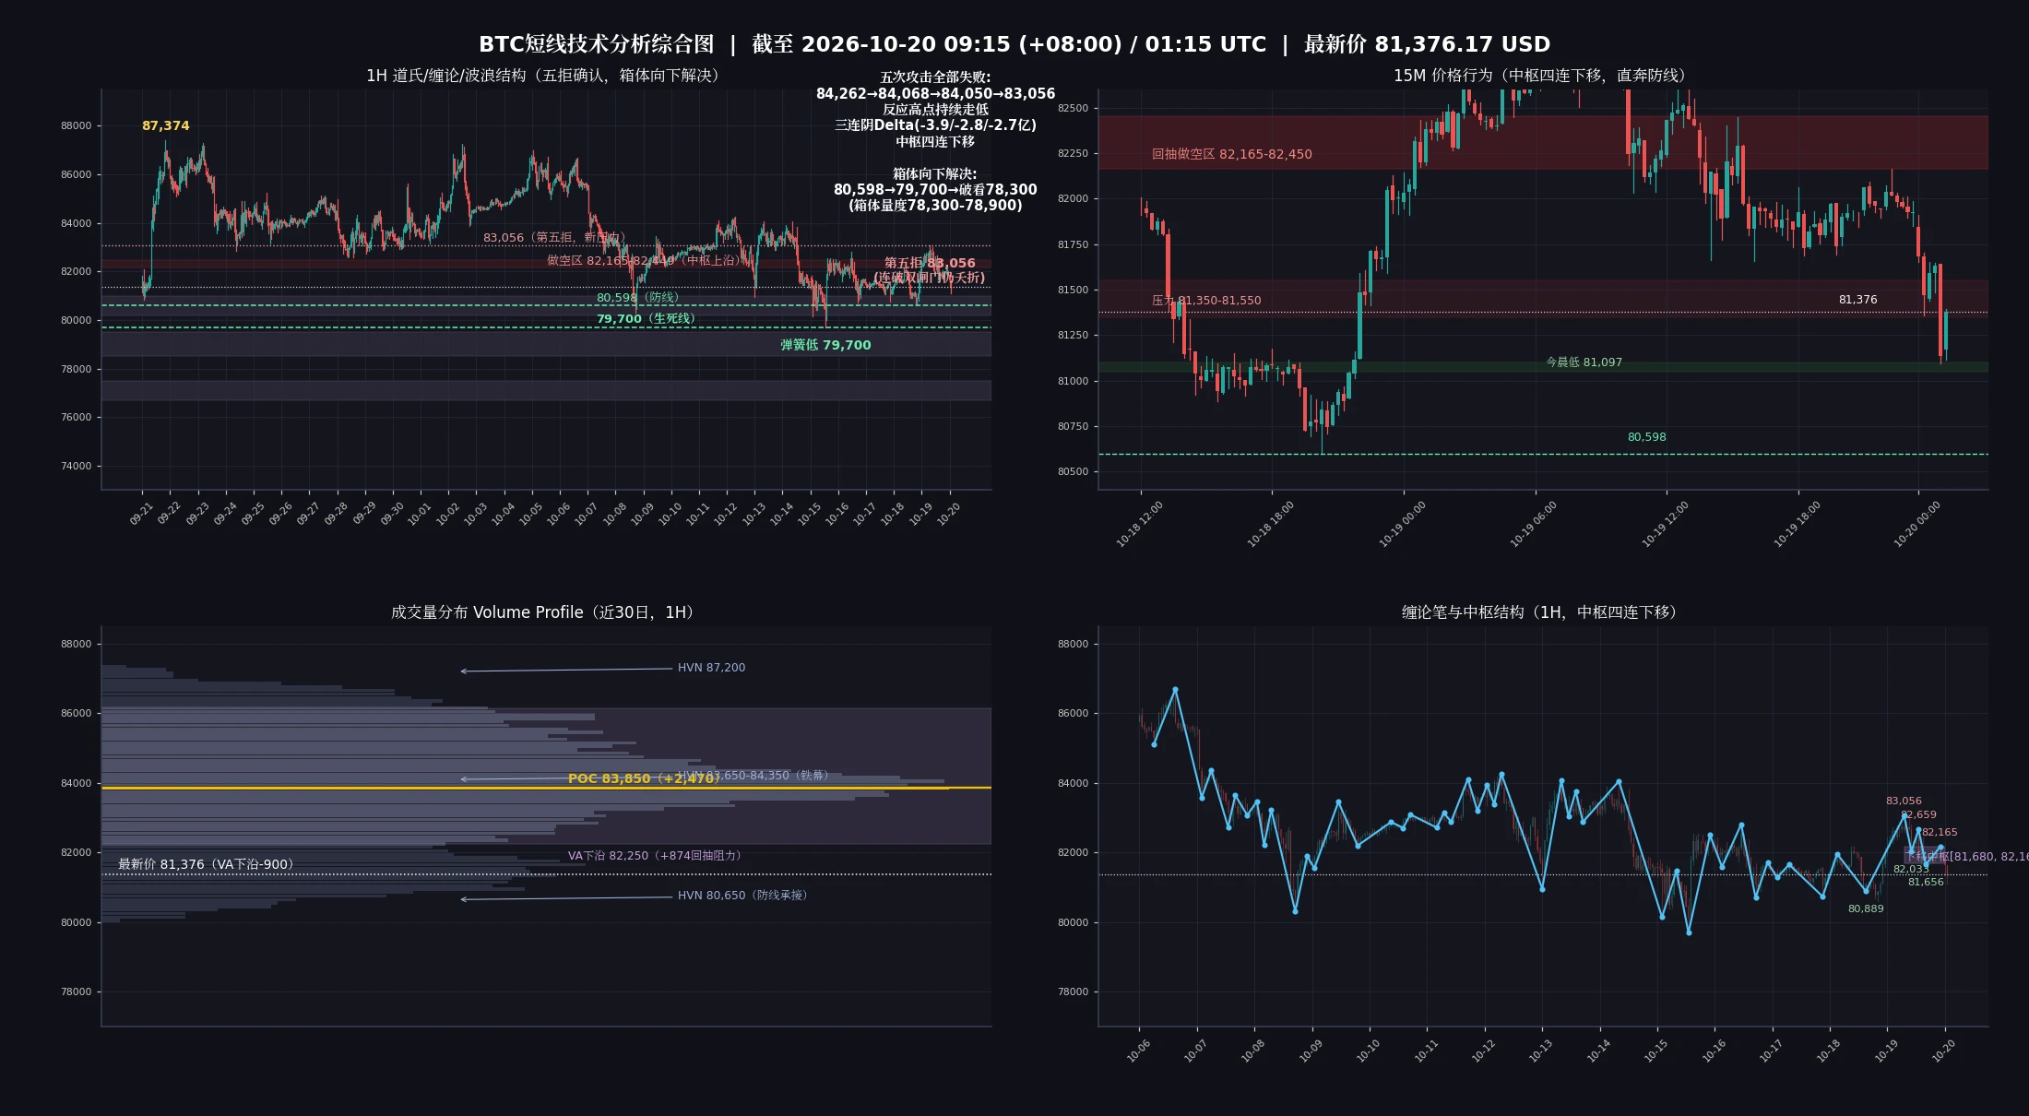Click the '83,056' pivot label on the 缠论 chart
2029x1116 pixels.
click(x=1904, y=801)
